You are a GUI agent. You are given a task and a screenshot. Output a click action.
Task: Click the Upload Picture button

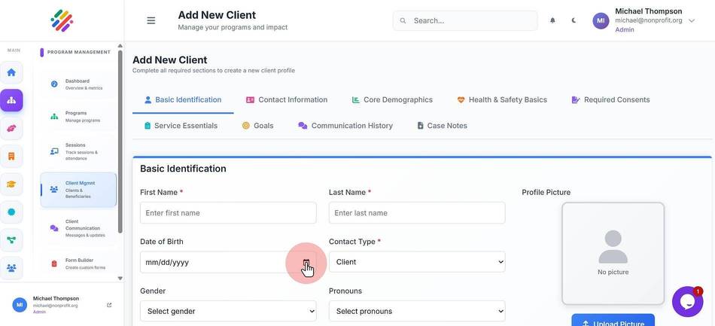click(x=613, y=320)
